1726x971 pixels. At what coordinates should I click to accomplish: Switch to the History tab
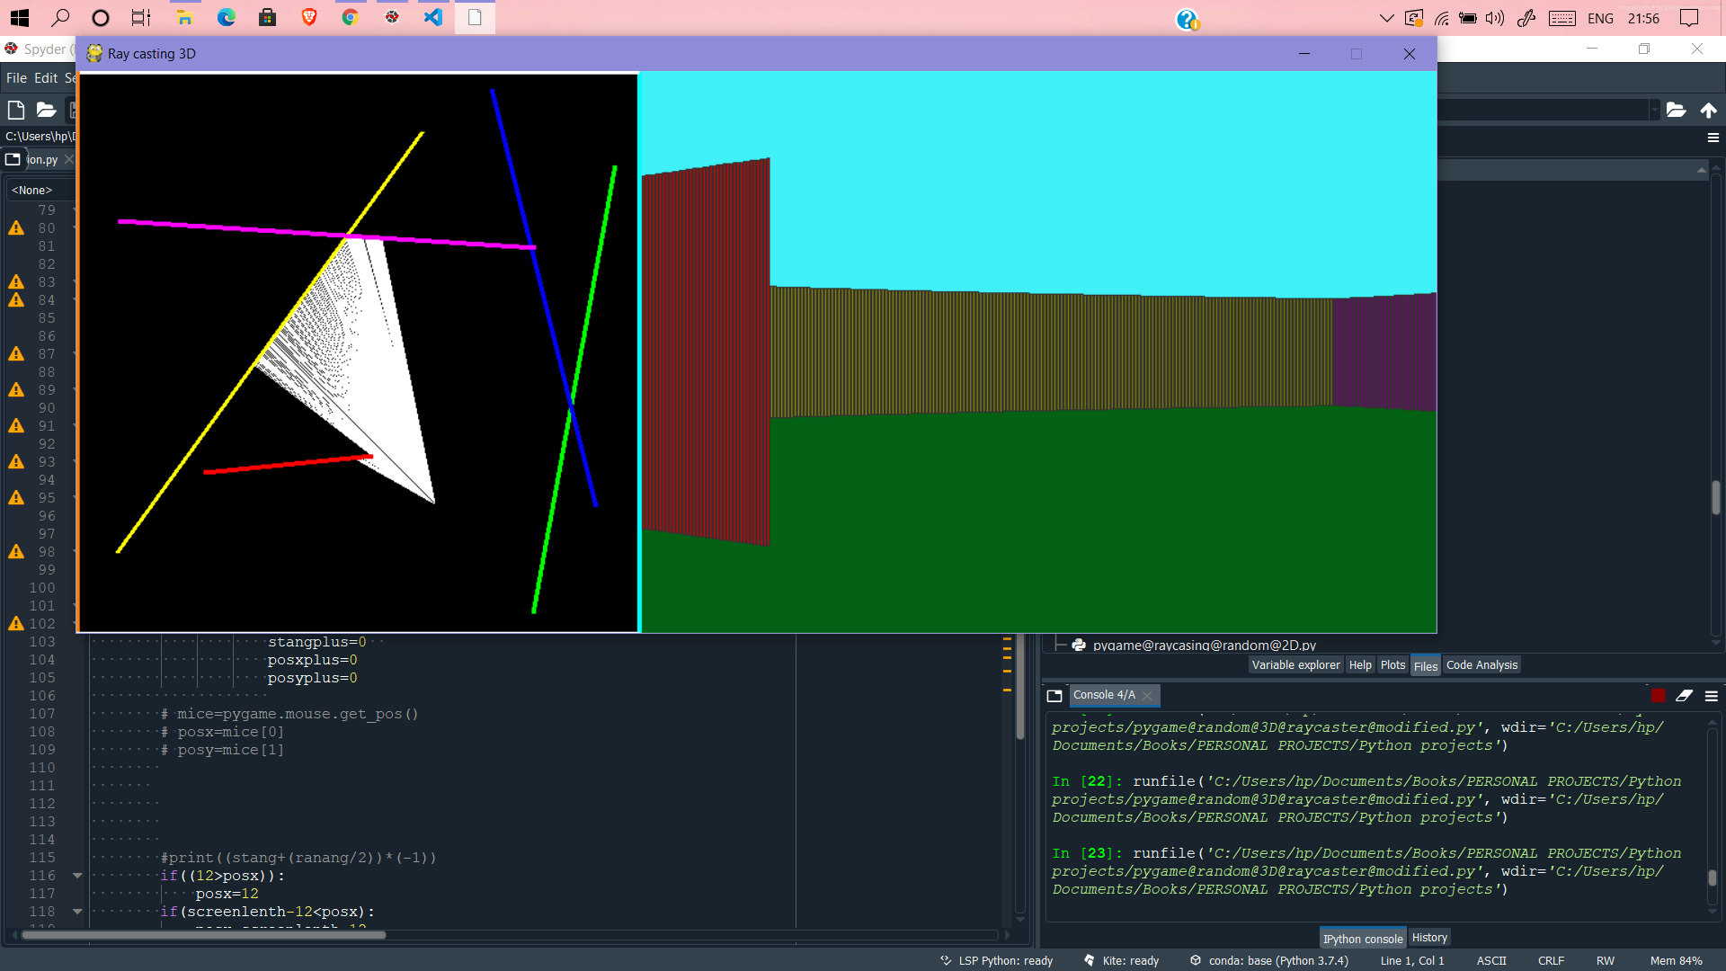click(1429, 938)
